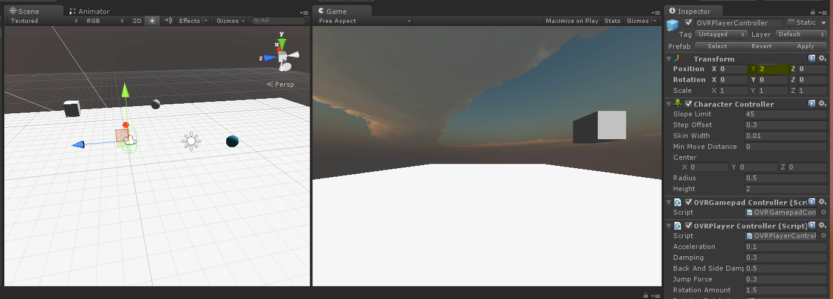
Task: Click the small sphere near the grid horizon
Action: (x=156, y=104)
